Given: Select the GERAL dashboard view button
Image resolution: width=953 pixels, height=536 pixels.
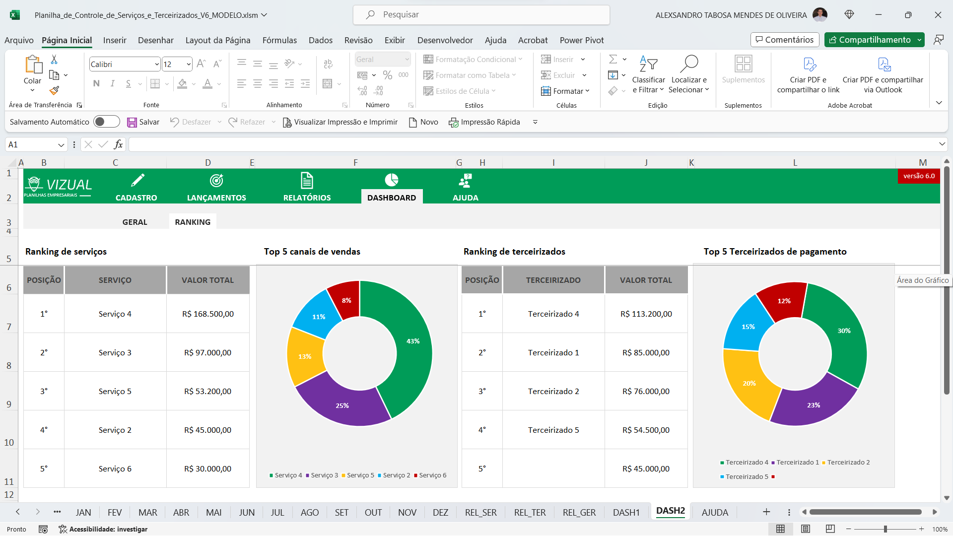Looking at the screenshot, I should (x=135, y=222).
